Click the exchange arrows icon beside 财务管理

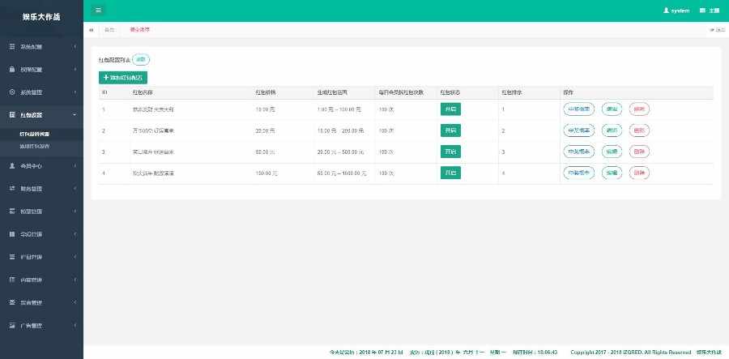pos(12,188)
